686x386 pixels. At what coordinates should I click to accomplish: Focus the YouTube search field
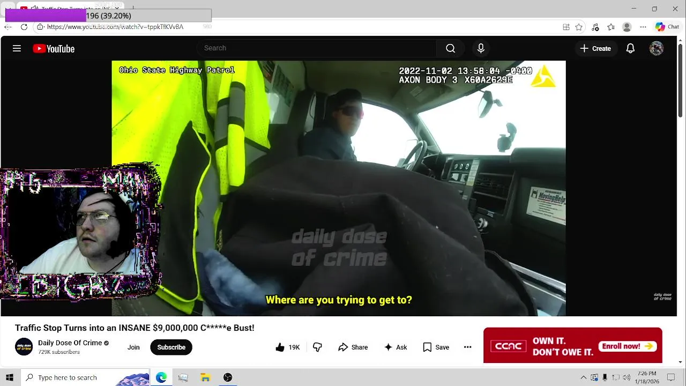pos(316,48)
